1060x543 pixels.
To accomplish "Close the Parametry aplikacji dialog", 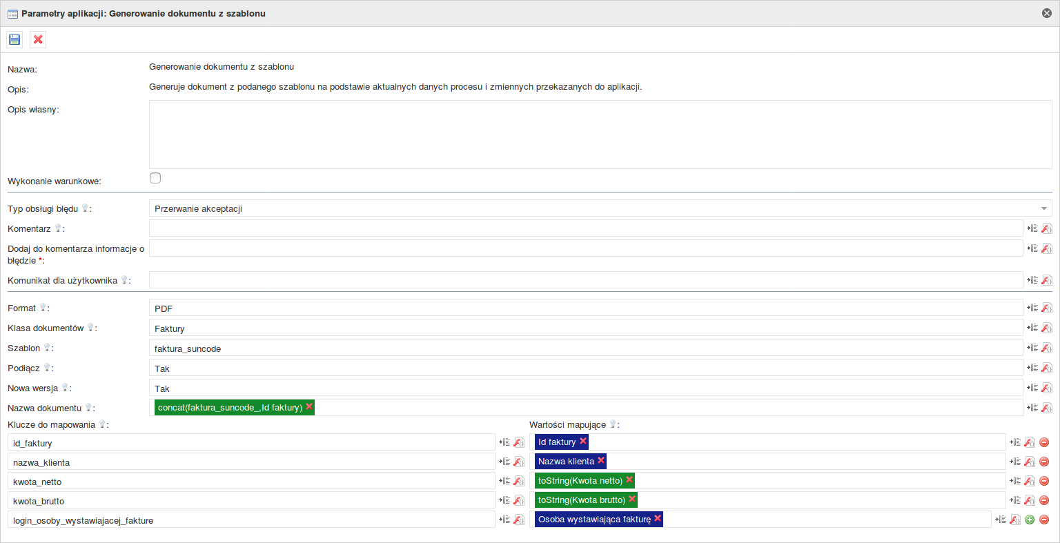I will (1047, 13).
